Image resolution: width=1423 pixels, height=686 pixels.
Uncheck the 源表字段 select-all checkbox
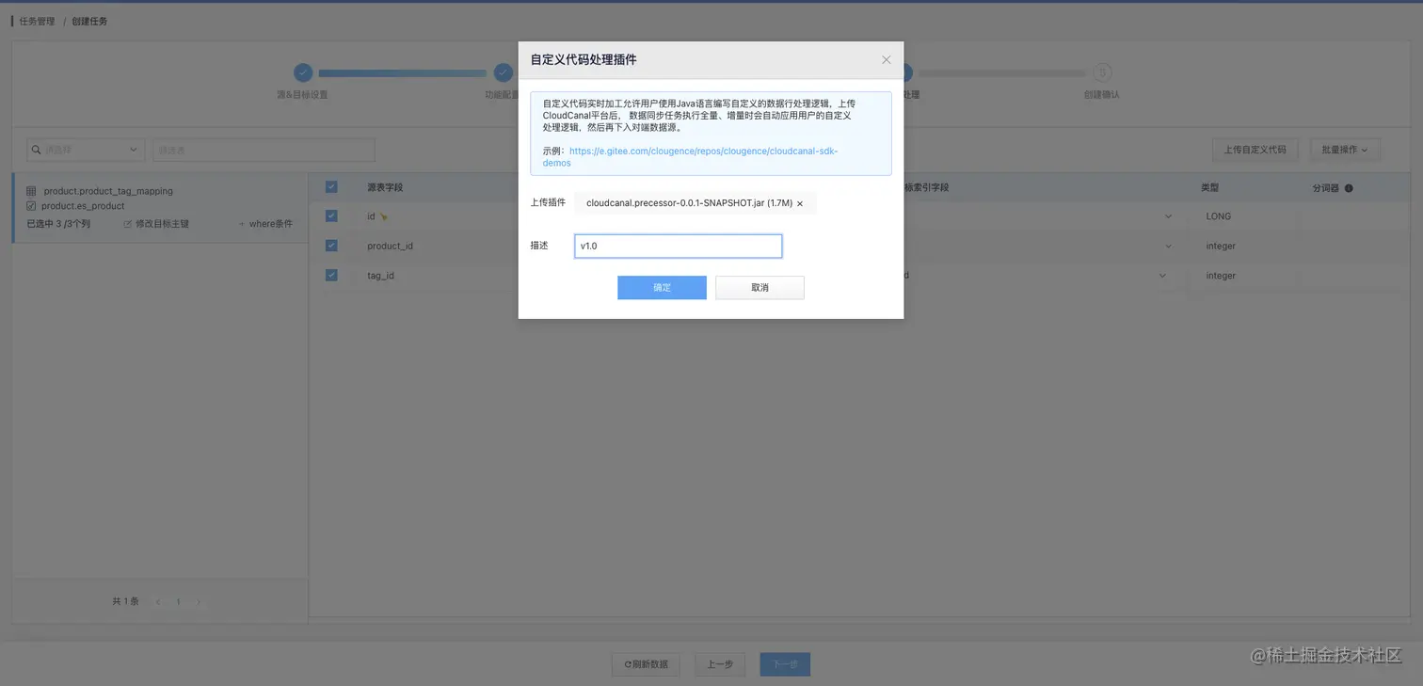click(331, 186)
